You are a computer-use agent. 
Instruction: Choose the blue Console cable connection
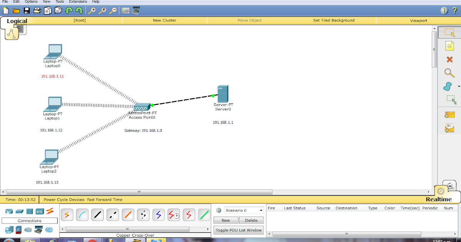coord(82,215)
